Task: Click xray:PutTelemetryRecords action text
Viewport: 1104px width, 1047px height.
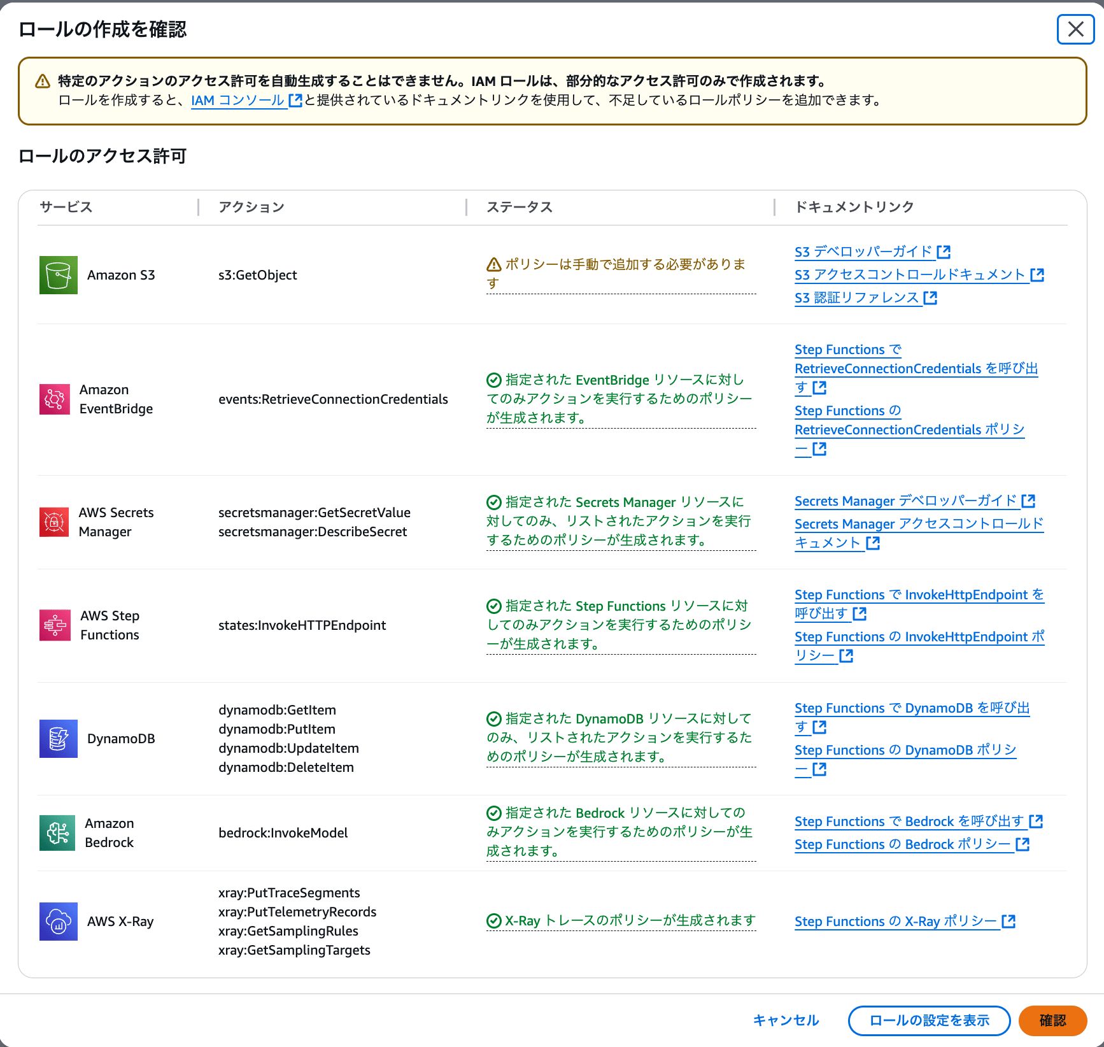Action: tap(297, 912)
